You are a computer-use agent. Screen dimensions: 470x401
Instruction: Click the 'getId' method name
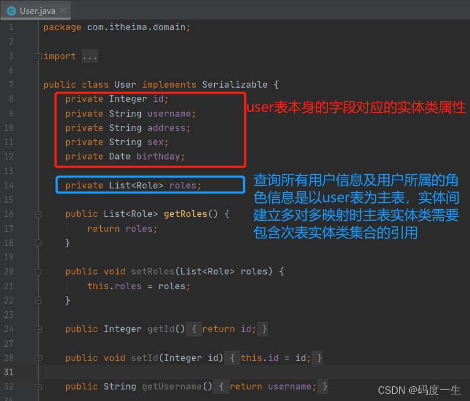point(161,329)
